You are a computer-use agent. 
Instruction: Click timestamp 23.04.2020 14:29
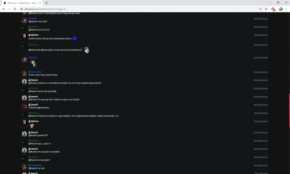[x=261, y=141]
